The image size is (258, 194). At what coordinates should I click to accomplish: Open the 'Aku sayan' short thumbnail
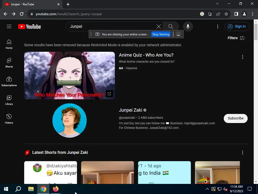click(50, 172)
